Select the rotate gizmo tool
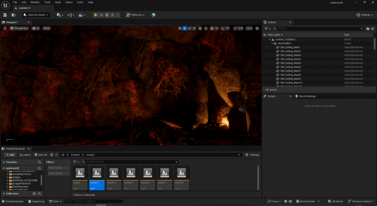 click(189, 28)
